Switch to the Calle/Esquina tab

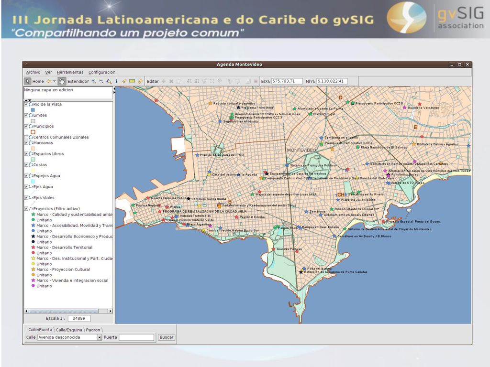69,330
